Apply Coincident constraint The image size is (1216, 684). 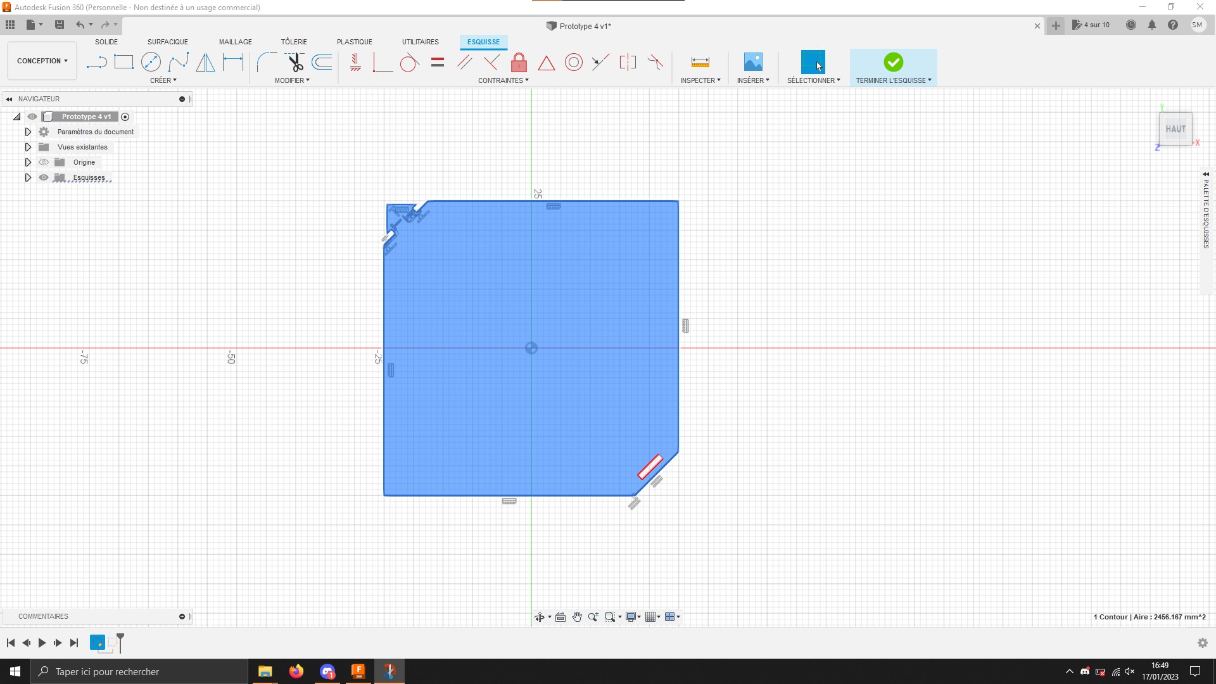382,62
